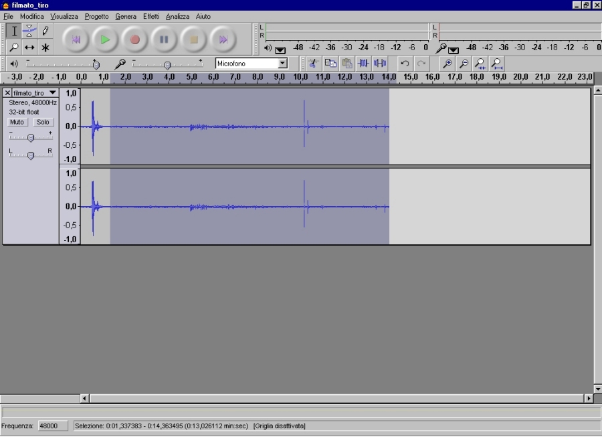Click horizontal scrollbar left arrow
This screenshot has height=437, width=602.
pos(84,398)
